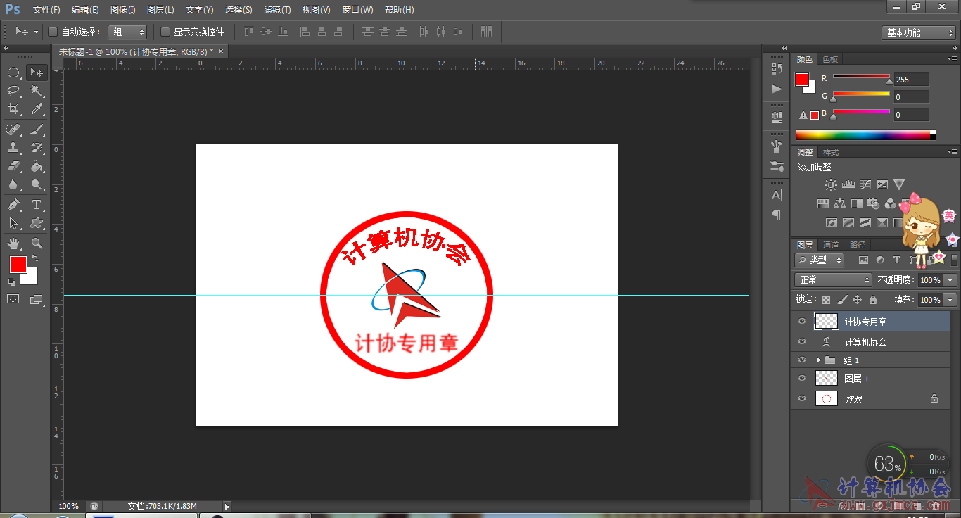Viewport: 961px width, 518px height.
Task: Open the 文件(F) menu
Action: click(x=46, y=10)
